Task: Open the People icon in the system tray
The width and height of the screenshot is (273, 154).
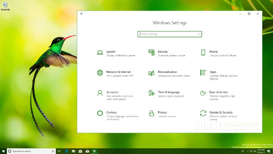Action: pyautogui.click(x=243, y=151)
